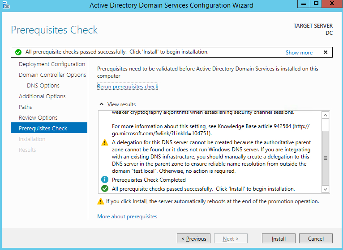The height and width of the screenshot is (250, 343).
Task: Select Domain Controller Options step
Action: click(52, 75)
